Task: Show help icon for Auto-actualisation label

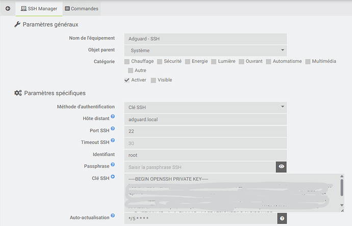Action: [113, 215]
